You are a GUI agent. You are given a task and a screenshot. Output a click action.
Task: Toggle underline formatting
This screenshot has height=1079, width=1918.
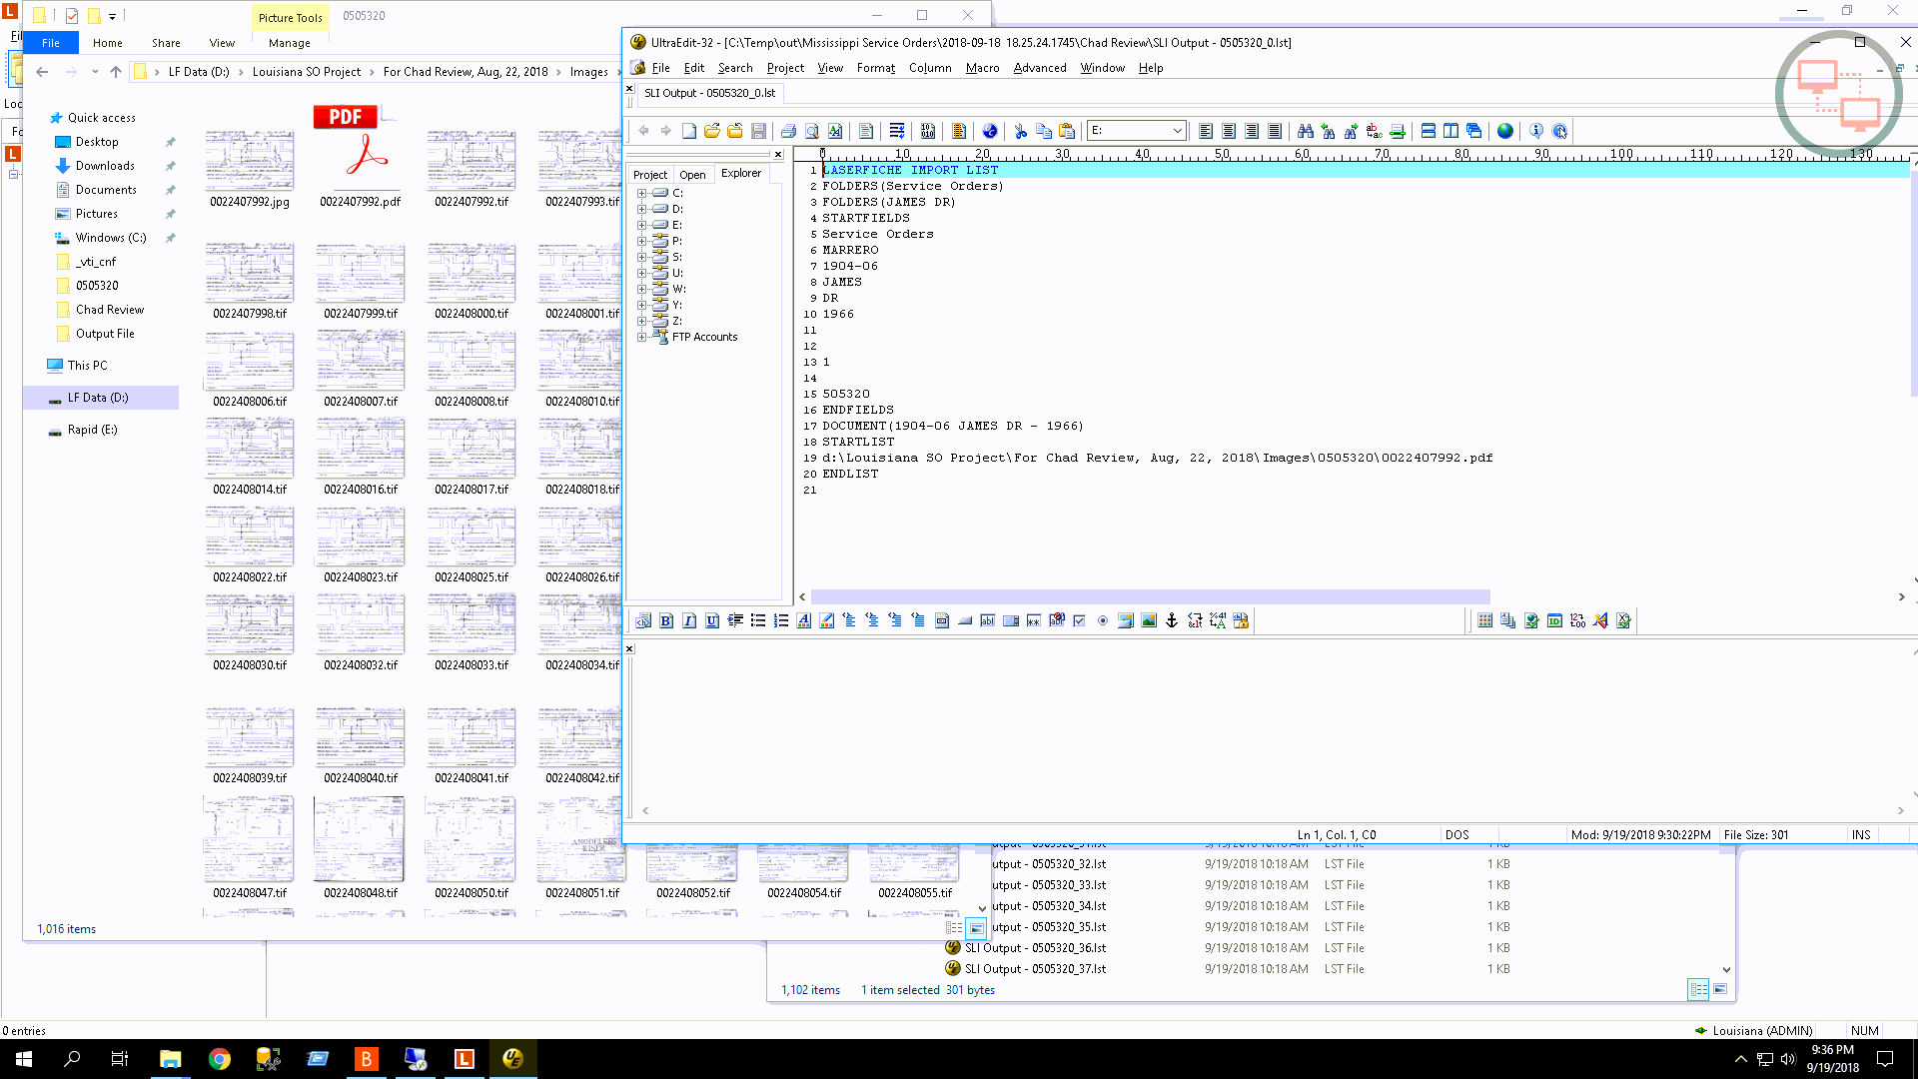(x=711, y=620)
